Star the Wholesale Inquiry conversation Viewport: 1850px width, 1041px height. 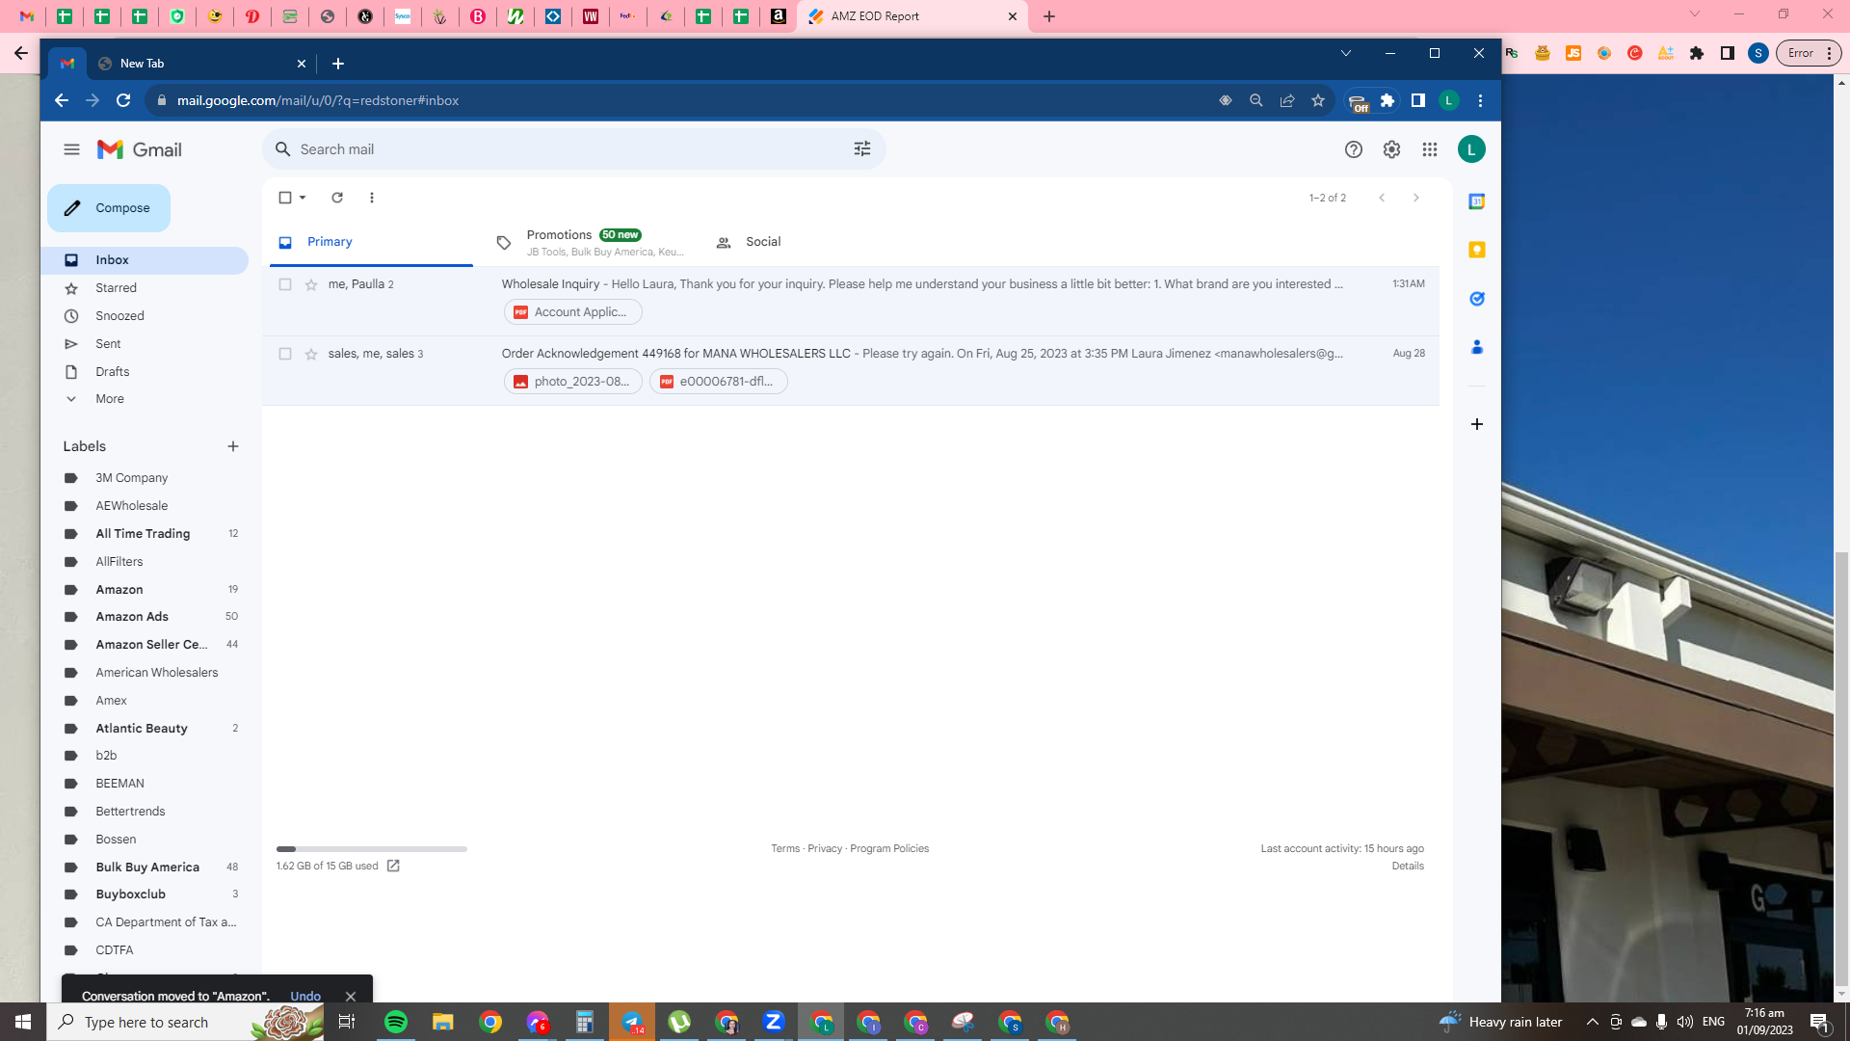pos(311,284)
